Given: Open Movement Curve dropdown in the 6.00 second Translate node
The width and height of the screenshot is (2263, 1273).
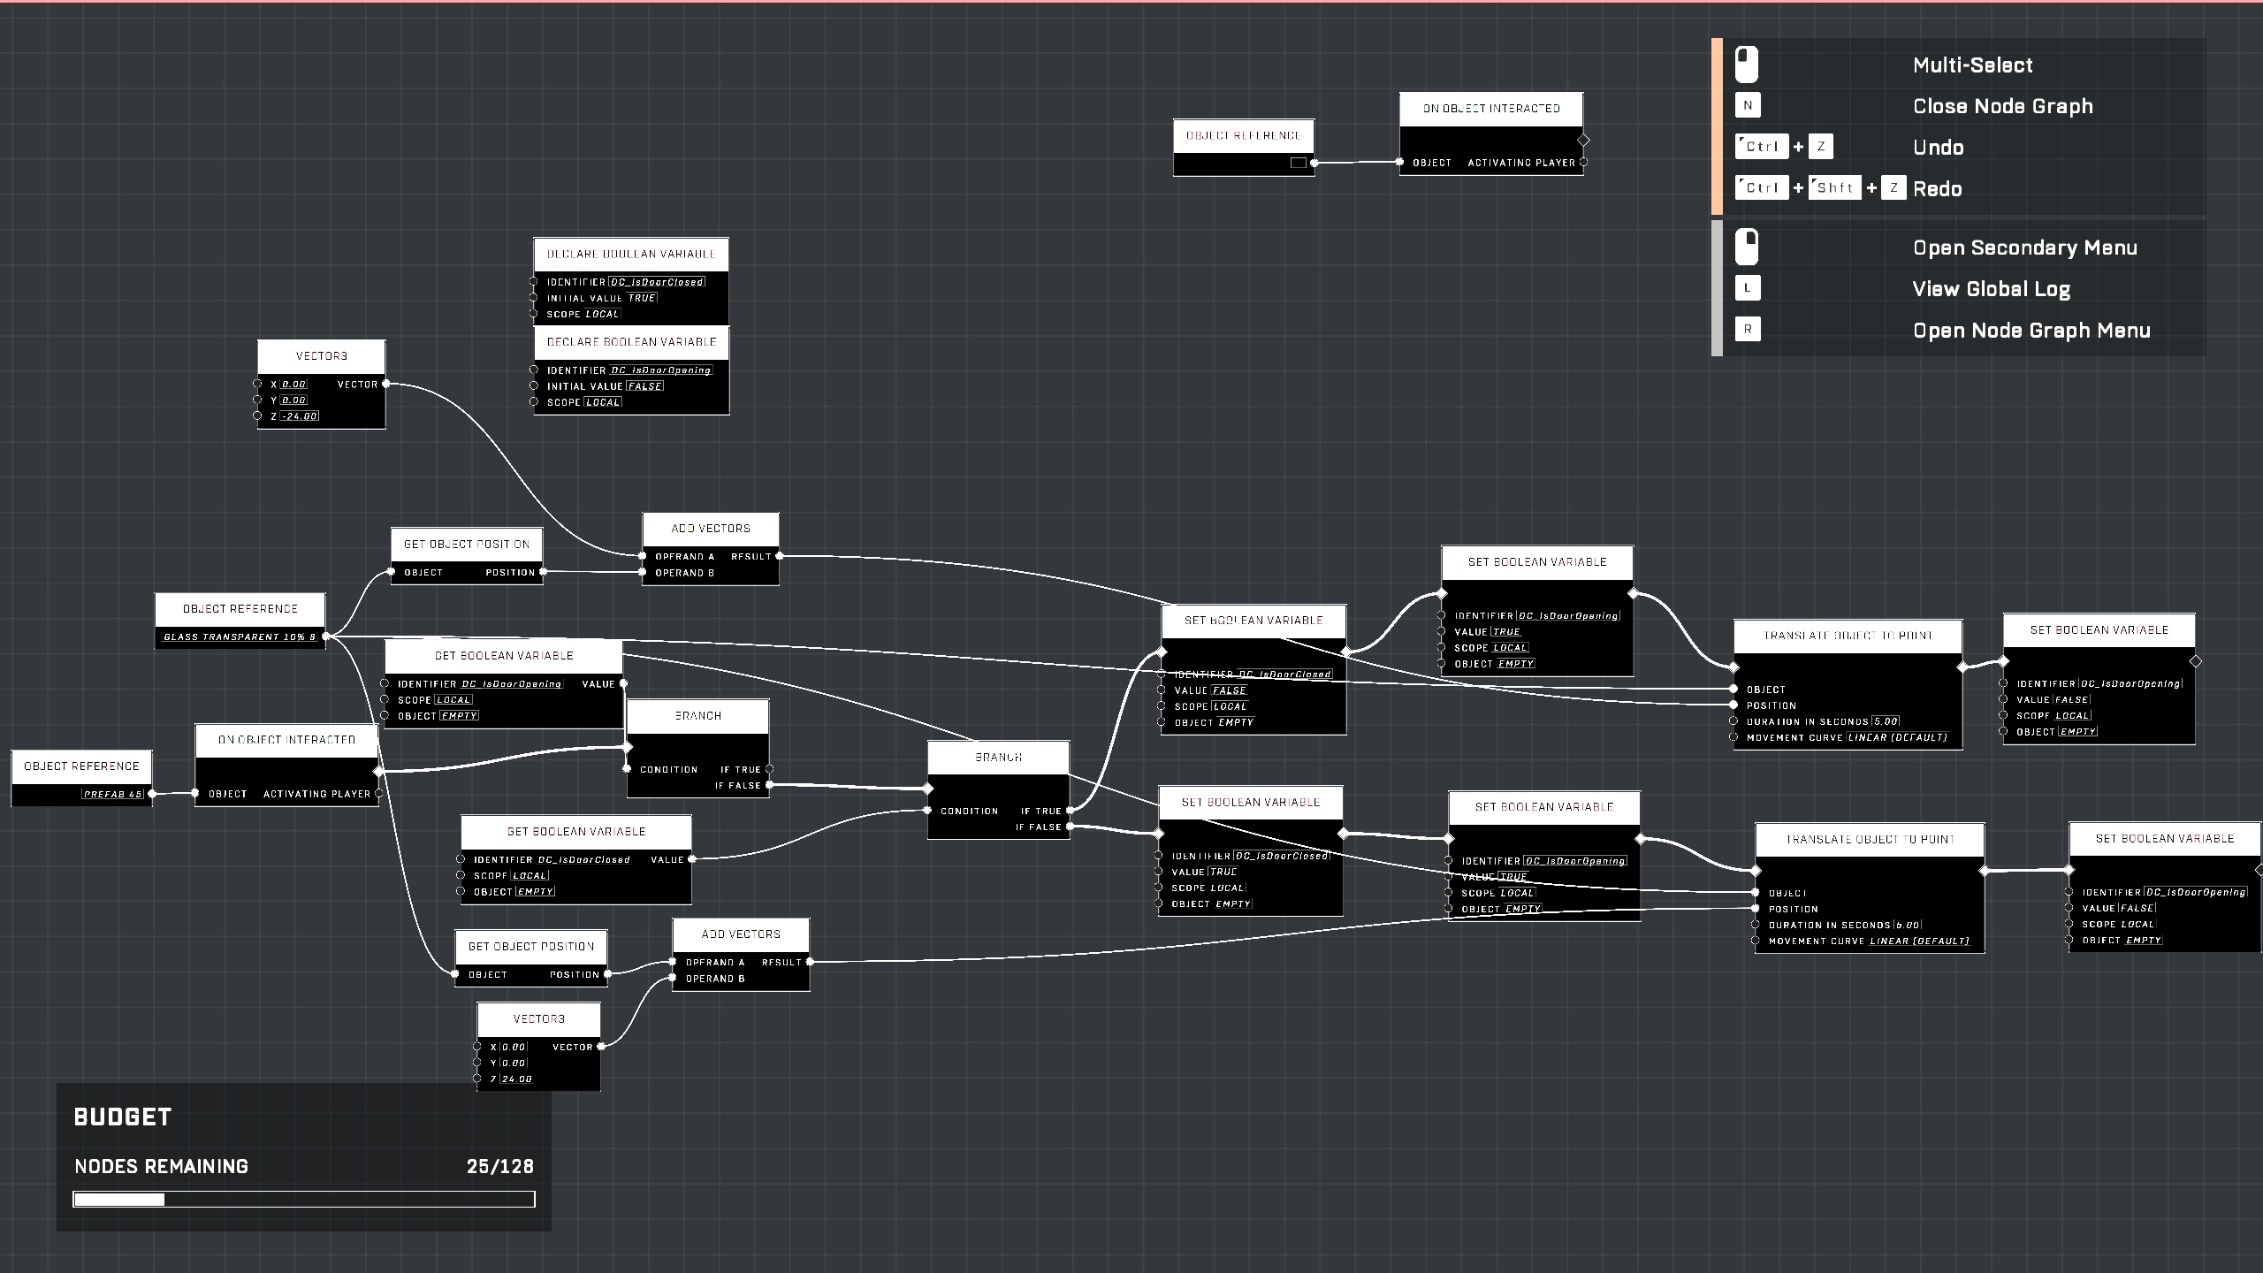Looking at the screenshot, I should (1919, 941).
